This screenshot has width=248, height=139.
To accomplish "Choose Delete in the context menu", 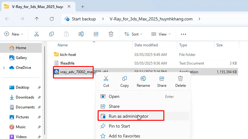I will point(180,82).
